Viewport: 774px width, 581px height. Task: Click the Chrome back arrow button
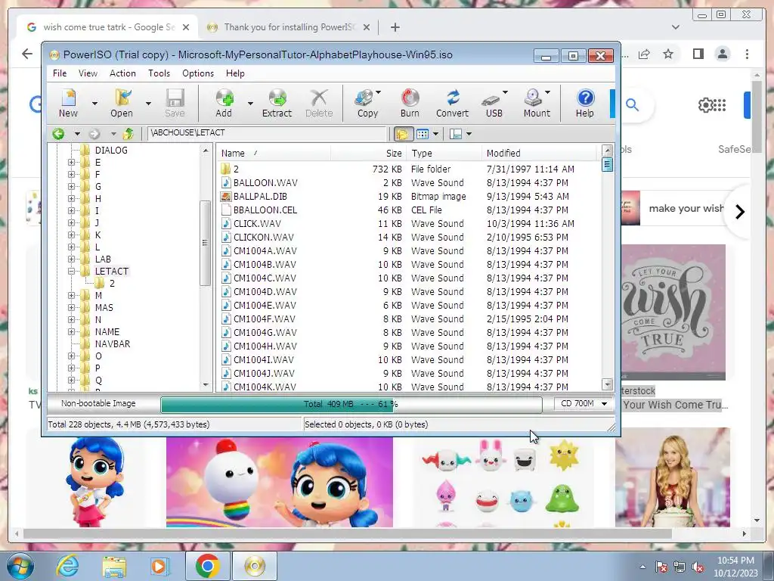click(27, 54)
